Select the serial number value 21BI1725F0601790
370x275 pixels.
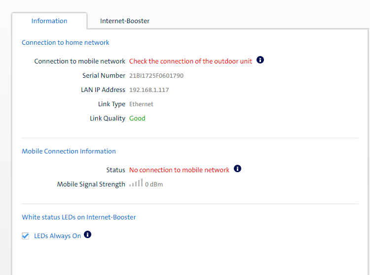(x=156, y=76)
